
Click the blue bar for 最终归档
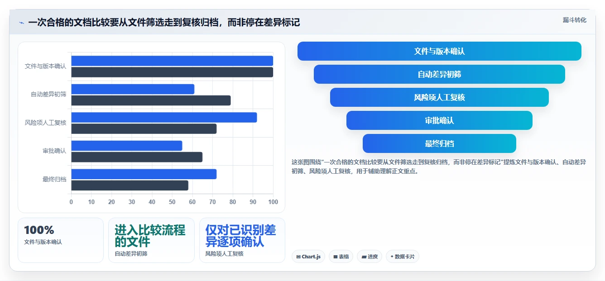coord(144,174)
